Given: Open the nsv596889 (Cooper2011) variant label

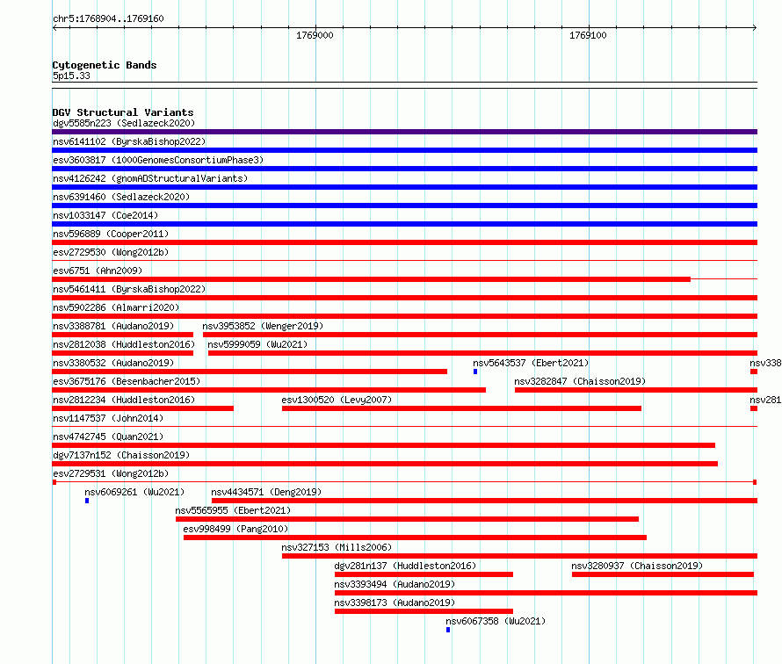Looking at the screenshot, I should [x=111, y=234].
